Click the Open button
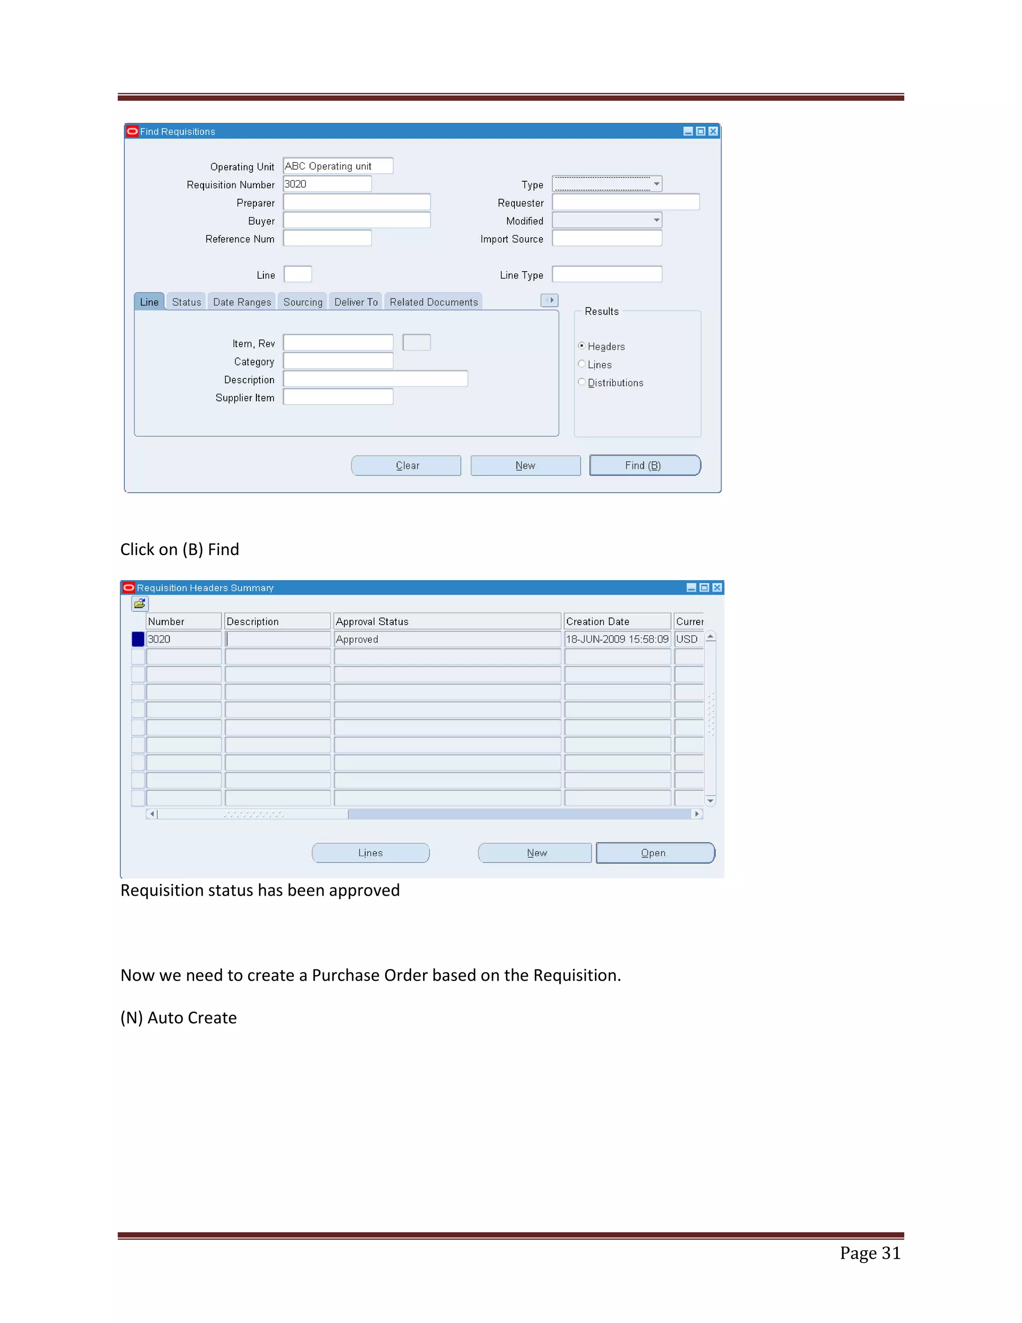This screenshot has width=1022, height=1323. click(655, 853)
